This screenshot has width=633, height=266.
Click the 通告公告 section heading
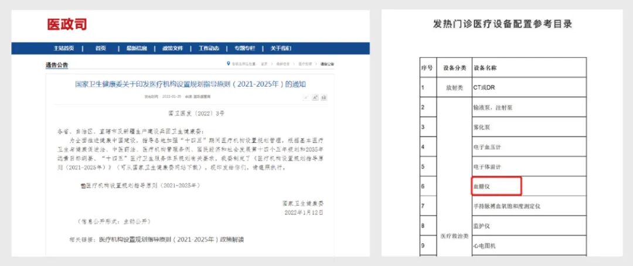[x=57, y=65]
